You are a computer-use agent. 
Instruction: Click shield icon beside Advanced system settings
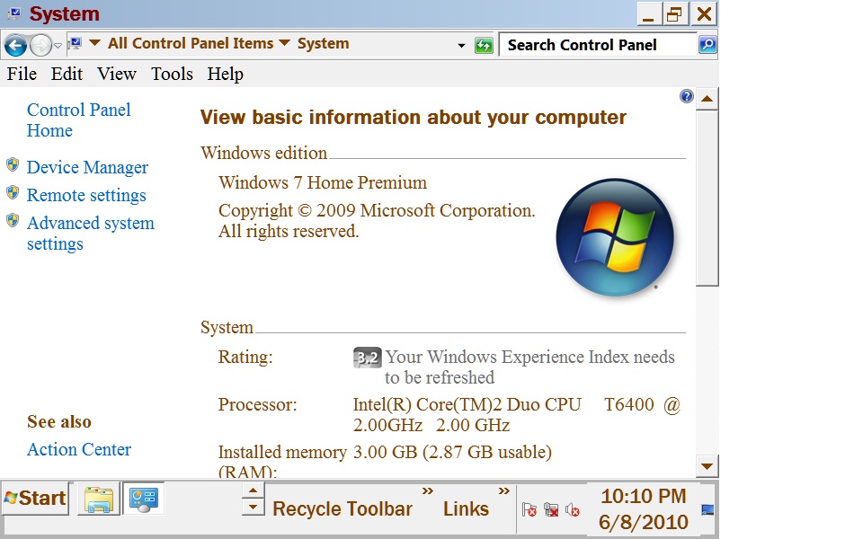coord(13,221)
